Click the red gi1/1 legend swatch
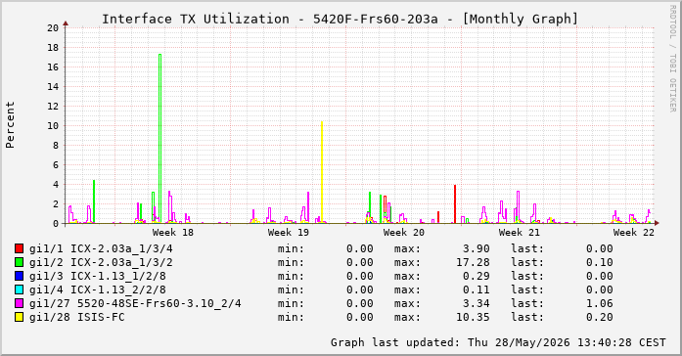This screenshot has height=356, width=682. click(20, 248)
